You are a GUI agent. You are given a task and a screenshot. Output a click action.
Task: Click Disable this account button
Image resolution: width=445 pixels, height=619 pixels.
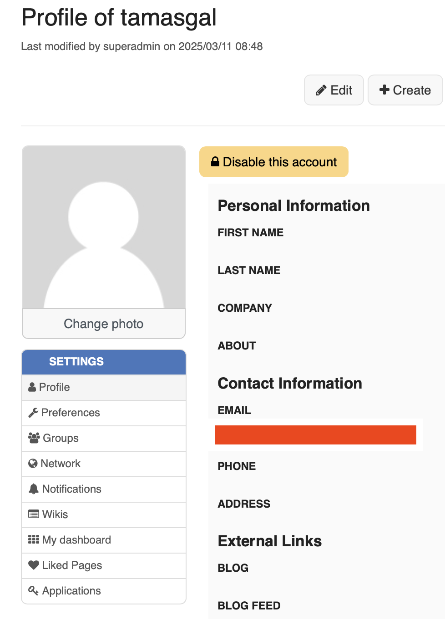point(274,162)
